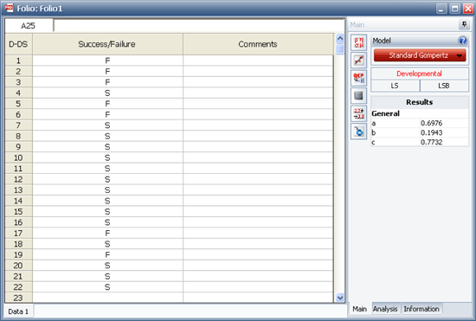The image size is (476, 321).
Task: Click the S value in row 8
Action: (x=107, y=136)
